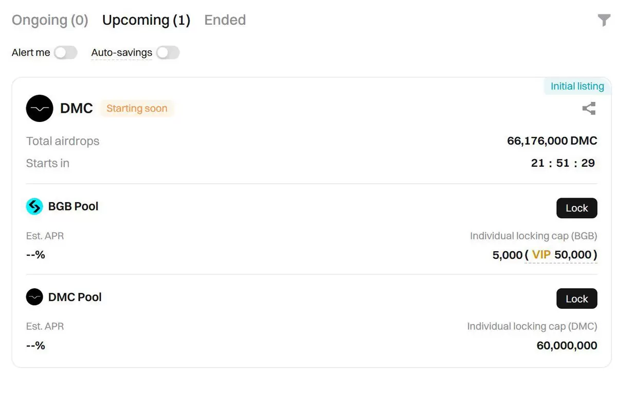Click the BGB Pool heading
This screenshot has height=403, width=617.
(x=73, y=206)
